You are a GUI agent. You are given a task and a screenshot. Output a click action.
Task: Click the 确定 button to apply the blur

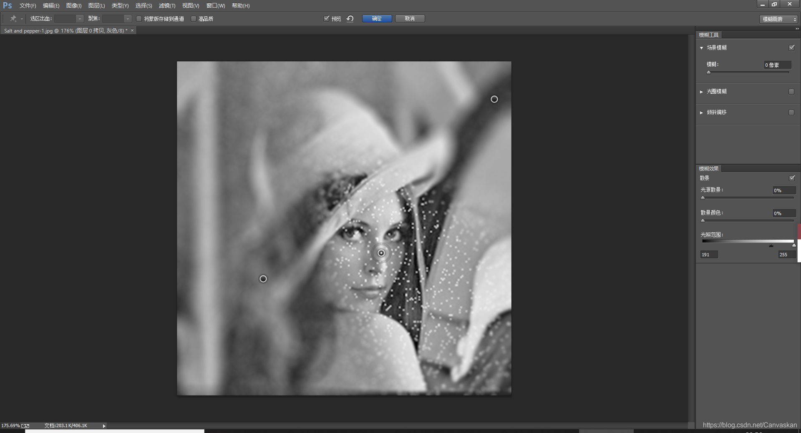coord(377,19)
